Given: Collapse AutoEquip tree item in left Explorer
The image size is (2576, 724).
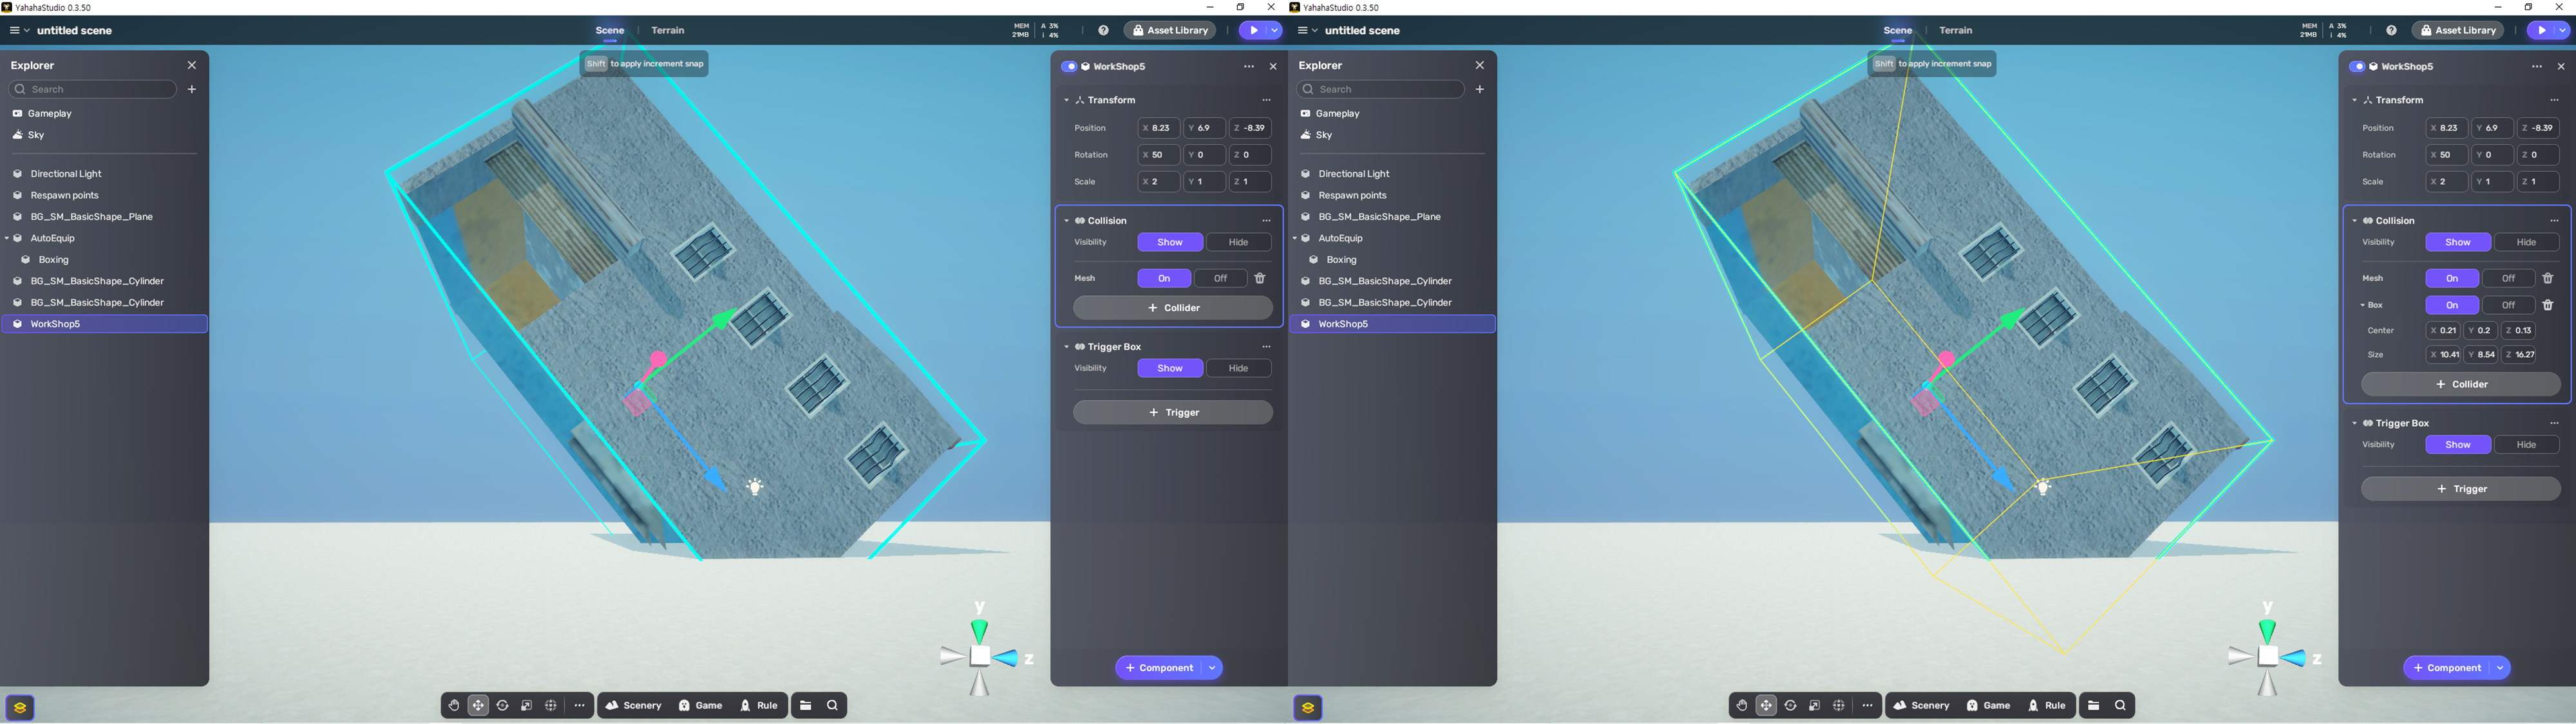Looking at the screenshot, I should (x=7, y=239).
